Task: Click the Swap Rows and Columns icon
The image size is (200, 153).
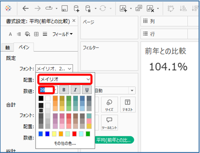Action: (171, 8)
